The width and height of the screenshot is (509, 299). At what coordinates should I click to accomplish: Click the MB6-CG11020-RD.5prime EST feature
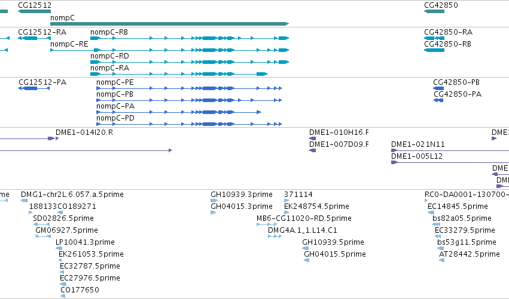tap(267, 224)
